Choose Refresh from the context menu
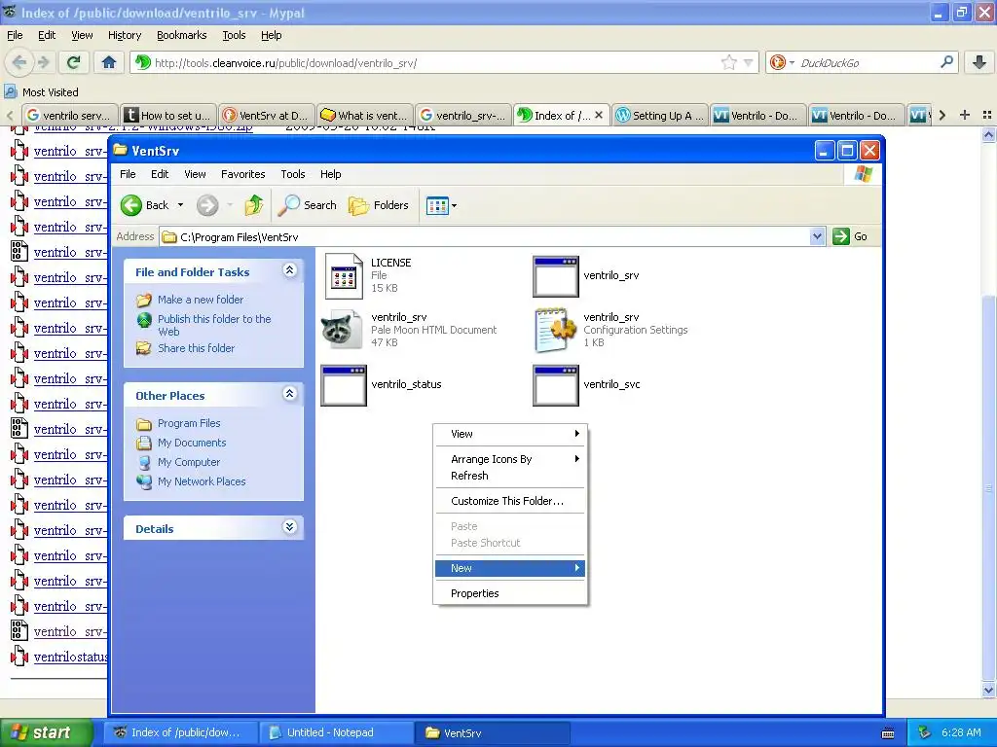Viewport: 997px width, 747px height. tap(510, 476)
